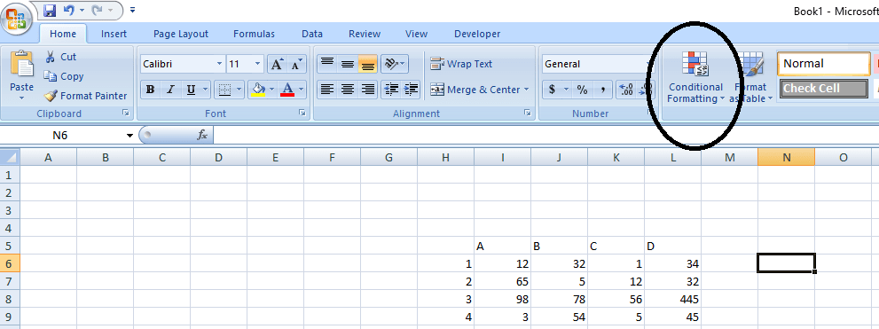Apply the Normal cell style
Viewport: 879px width, 329px height.
823,63
